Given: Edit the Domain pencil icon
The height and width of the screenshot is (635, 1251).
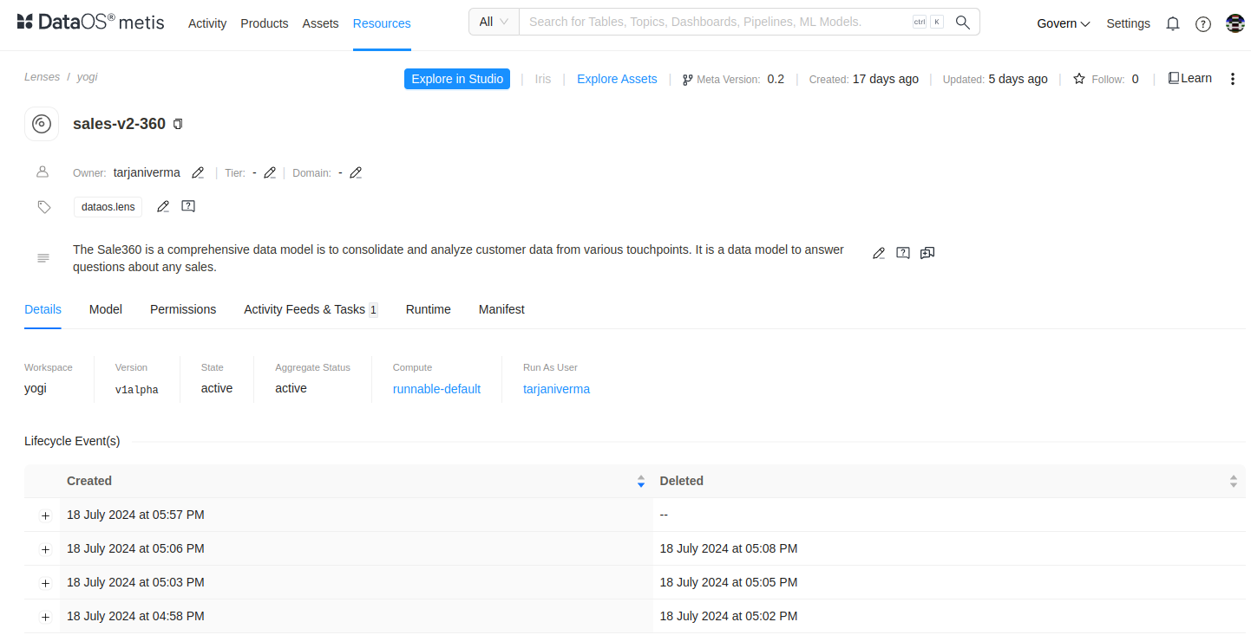Looking at the screenshot, I should tap(356, 172).
